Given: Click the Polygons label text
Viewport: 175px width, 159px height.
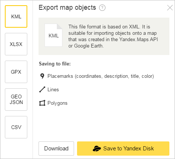Looking at the screenshot, I should pos(58,103).
